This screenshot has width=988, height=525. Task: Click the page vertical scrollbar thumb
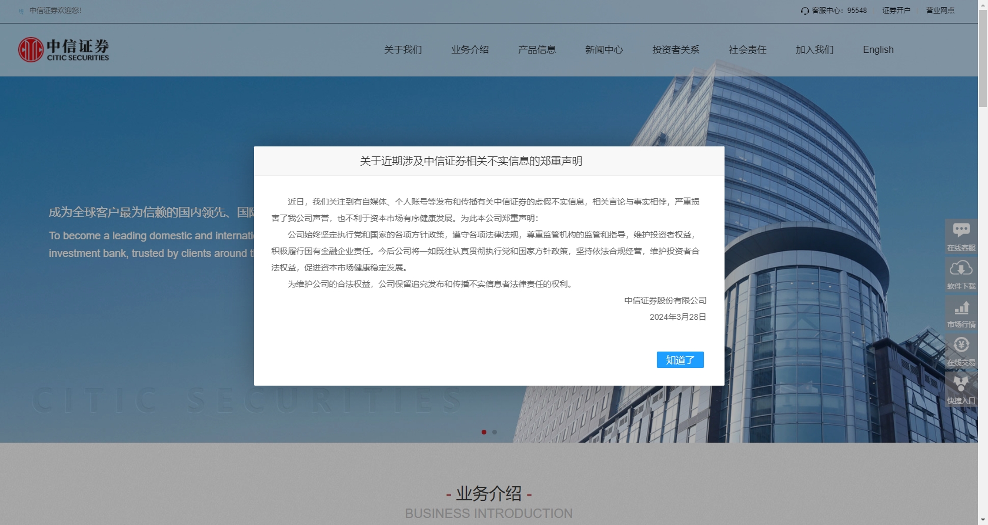coord(983,58)
